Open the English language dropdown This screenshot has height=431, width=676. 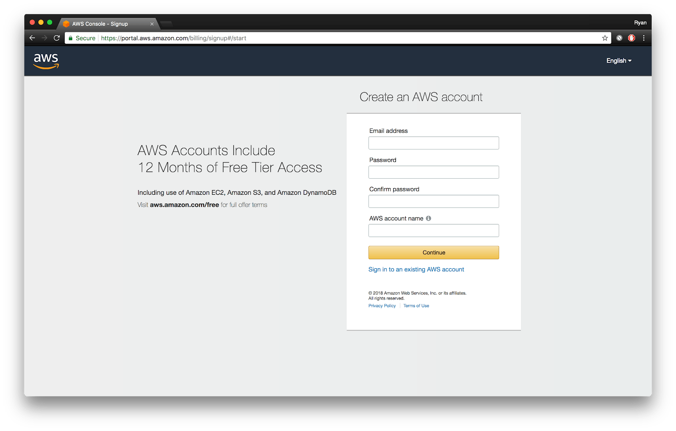tap(619, 60)
